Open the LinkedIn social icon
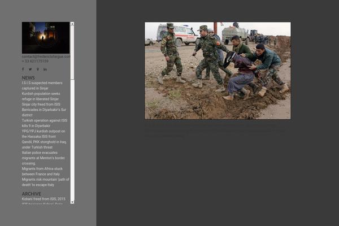This screenshot has height=226, width=339. point(45,69)
